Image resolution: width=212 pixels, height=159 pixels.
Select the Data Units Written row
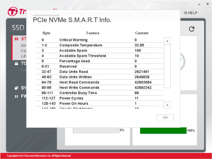coord(100,77)
